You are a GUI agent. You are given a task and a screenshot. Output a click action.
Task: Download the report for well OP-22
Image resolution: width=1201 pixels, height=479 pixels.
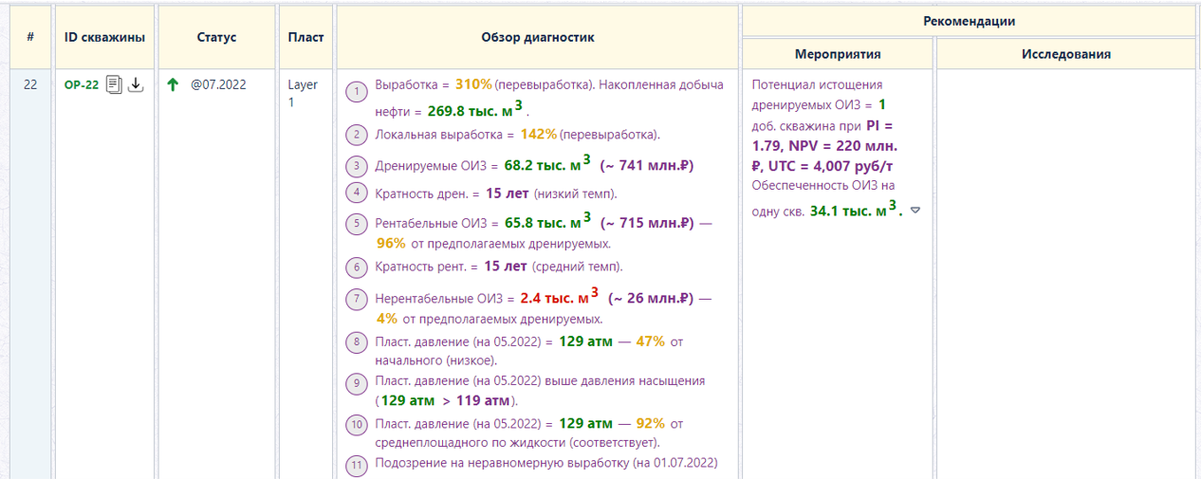(x=136, y=84)
